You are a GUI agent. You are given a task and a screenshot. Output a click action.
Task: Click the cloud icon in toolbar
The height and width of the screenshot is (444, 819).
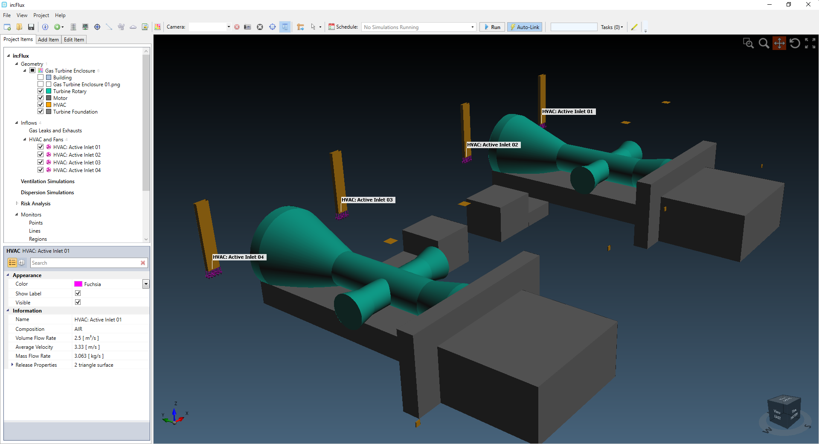pyautogui.click(x=133, y=27)
